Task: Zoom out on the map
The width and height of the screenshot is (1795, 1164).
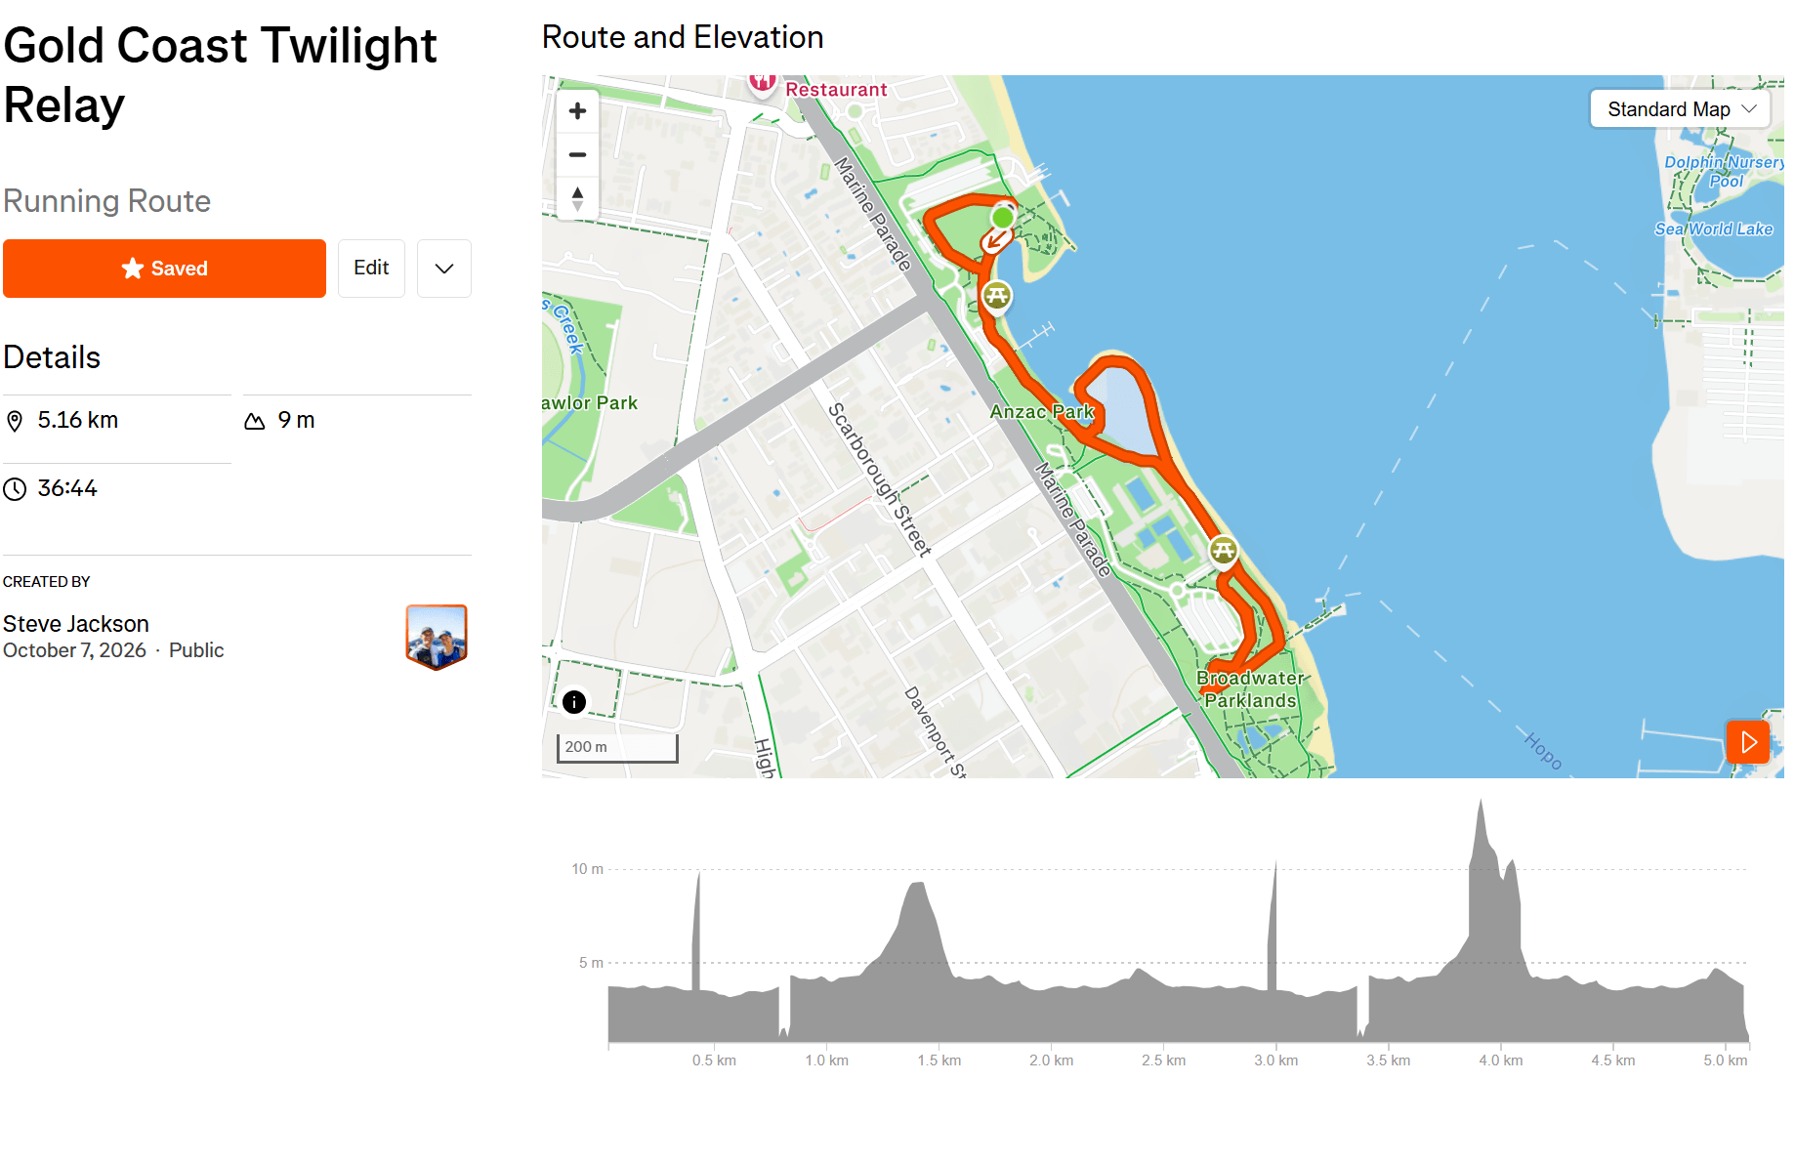Action: pyautogui.click(x=577, y=154)
